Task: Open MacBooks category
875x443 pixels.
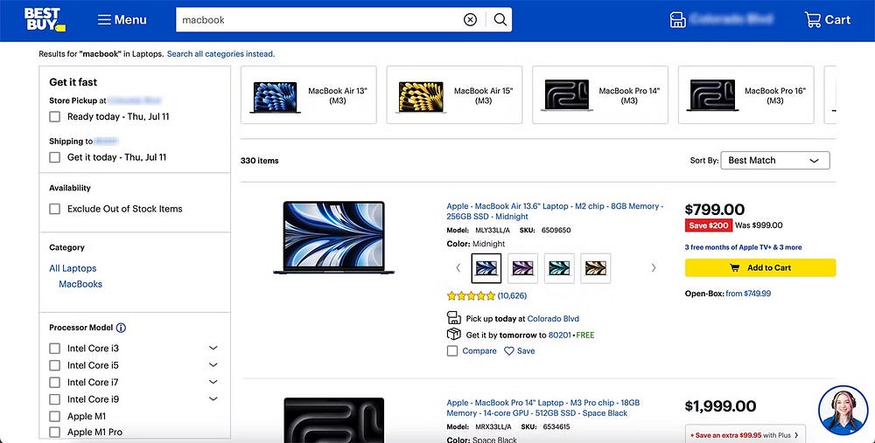Action: [x=80, y=284]
